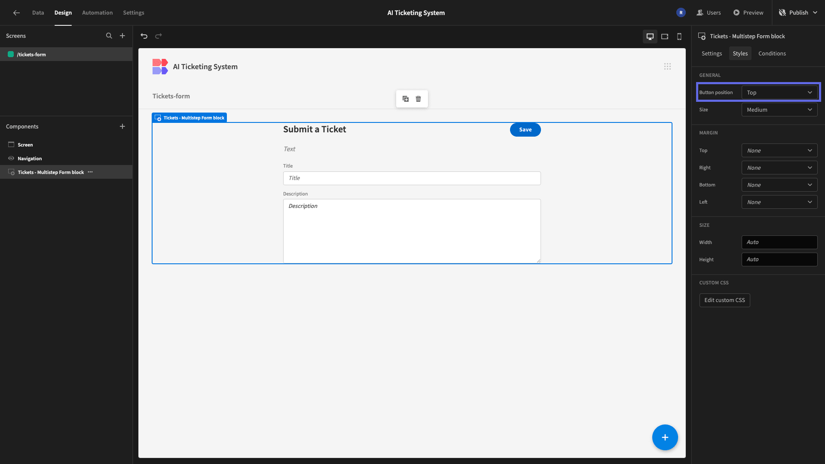This screenshot has width=825, height=464.
Task: Delete the selected form block
Action: [419, 99]
